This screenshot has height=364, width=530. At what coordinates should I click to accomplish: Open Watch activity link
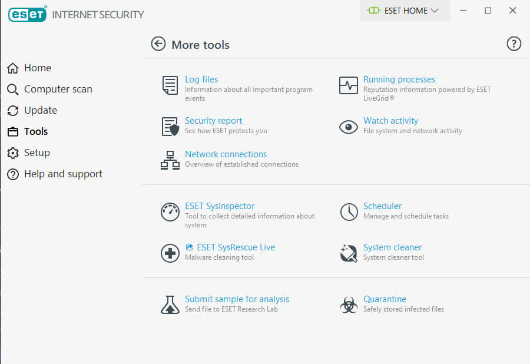coord(391,120)
